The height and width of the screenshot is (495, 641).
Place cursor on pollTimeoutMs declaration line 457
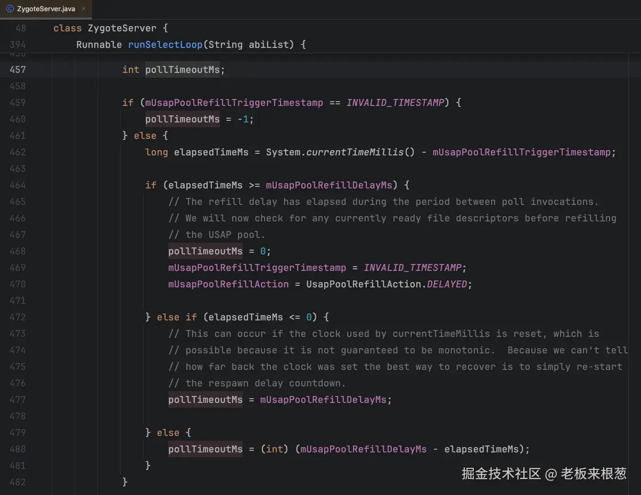183,70
